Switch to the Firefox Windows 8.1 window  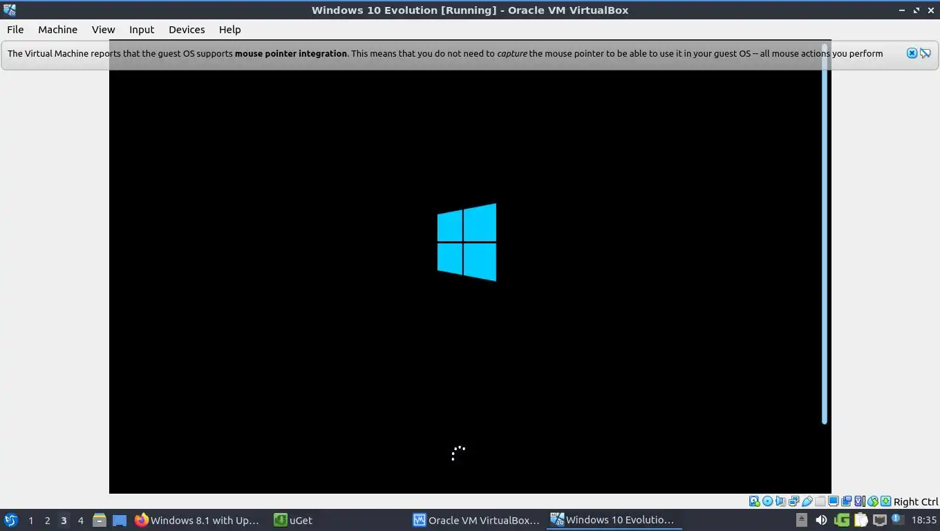coord(198,520)
